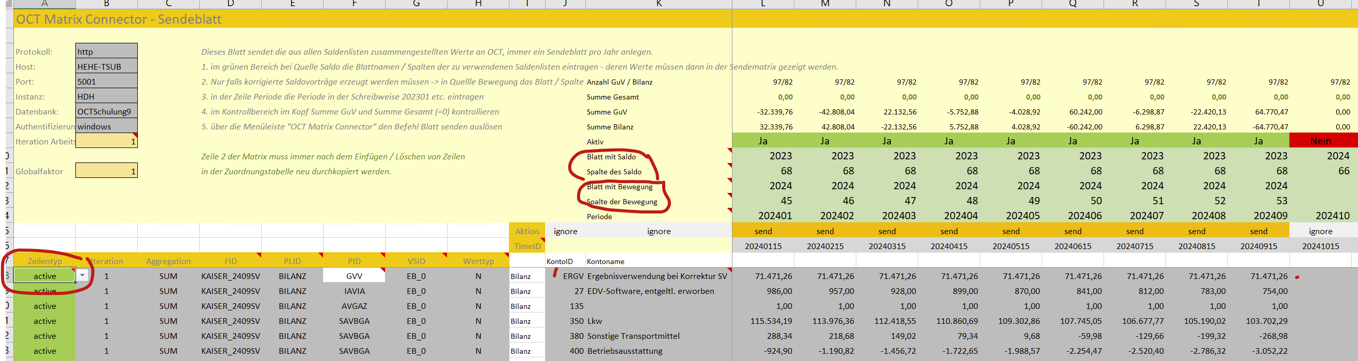Screen dimensions: 1358x361
Task: Select the Host cell containing HEHE-TSUB
Action: point(106,67)
